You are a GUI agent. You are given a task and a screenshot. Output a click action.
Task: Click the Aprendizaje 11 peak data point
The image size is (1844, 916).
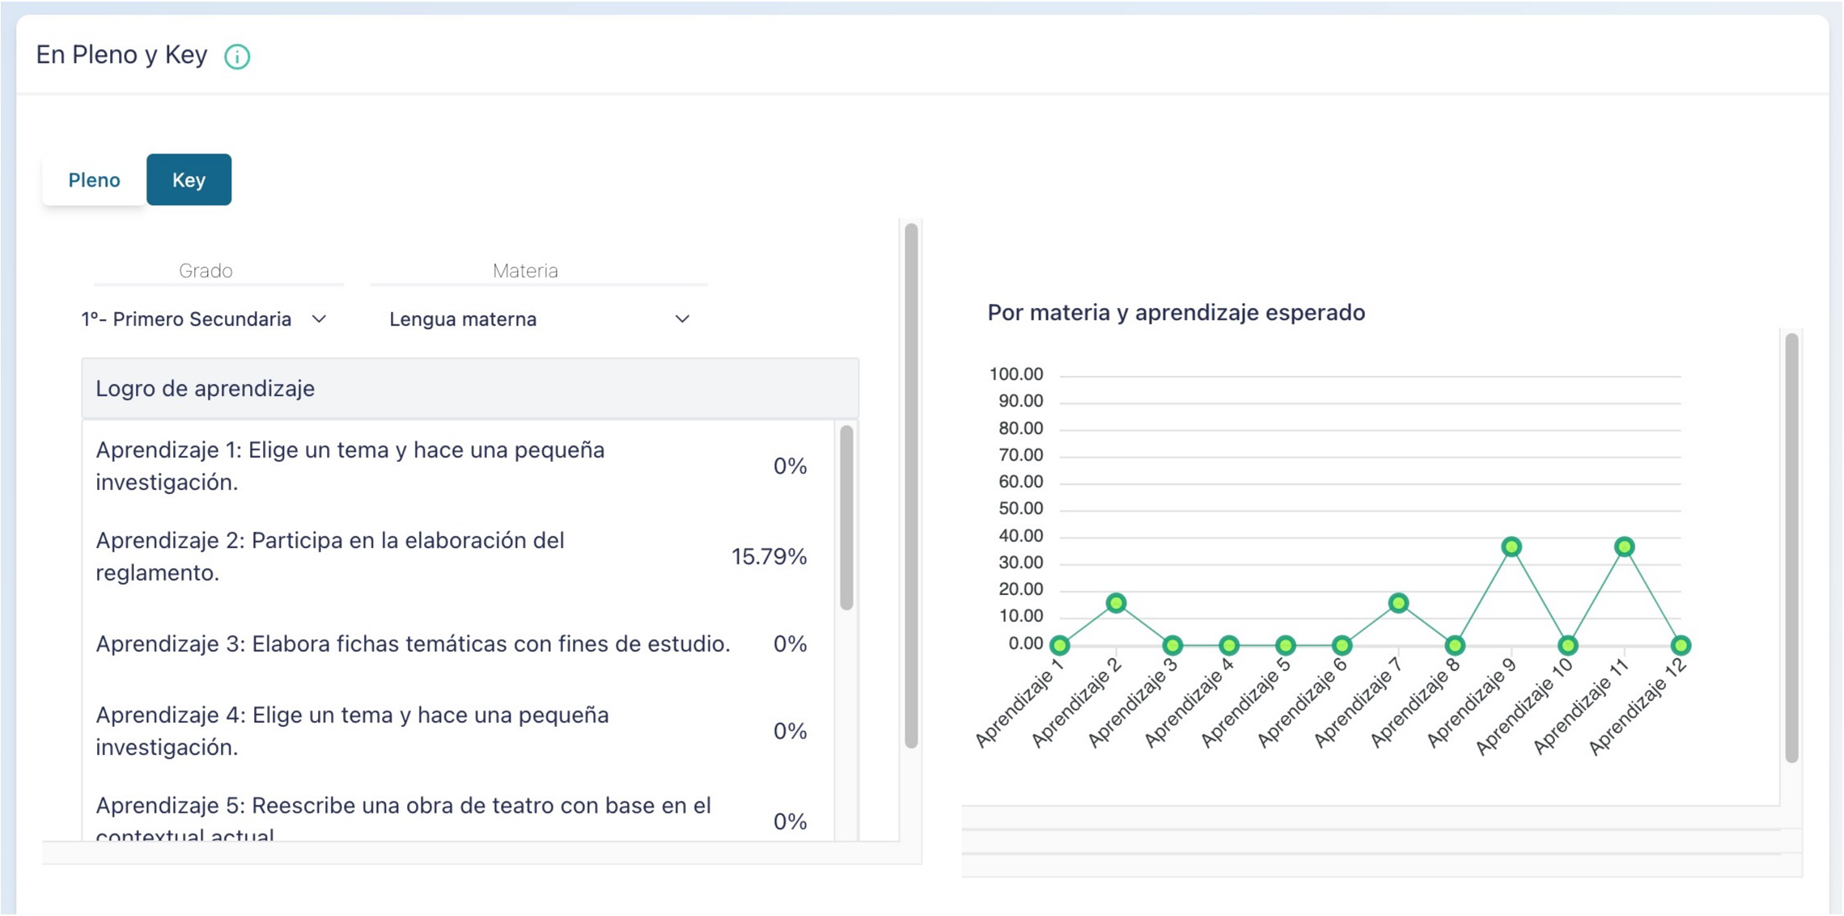pos(1624,547)
